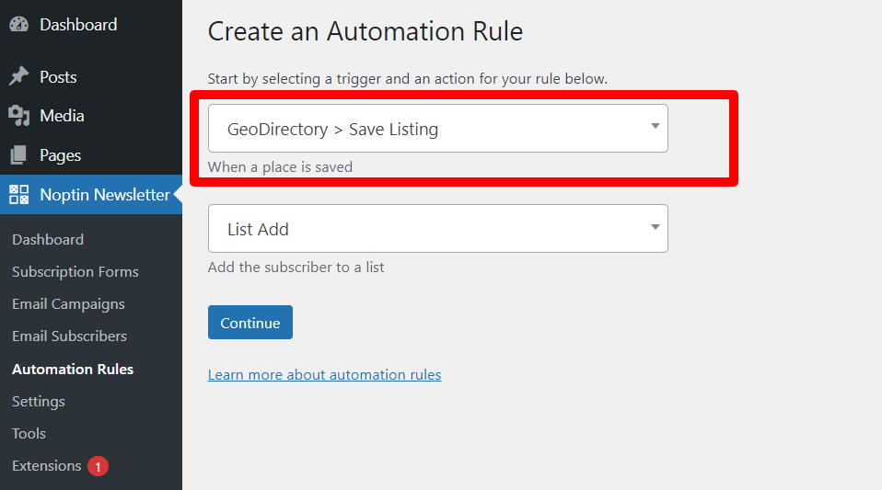
Task: Click the 'Create an Automation Rule' heading
Action: point(366,31)
